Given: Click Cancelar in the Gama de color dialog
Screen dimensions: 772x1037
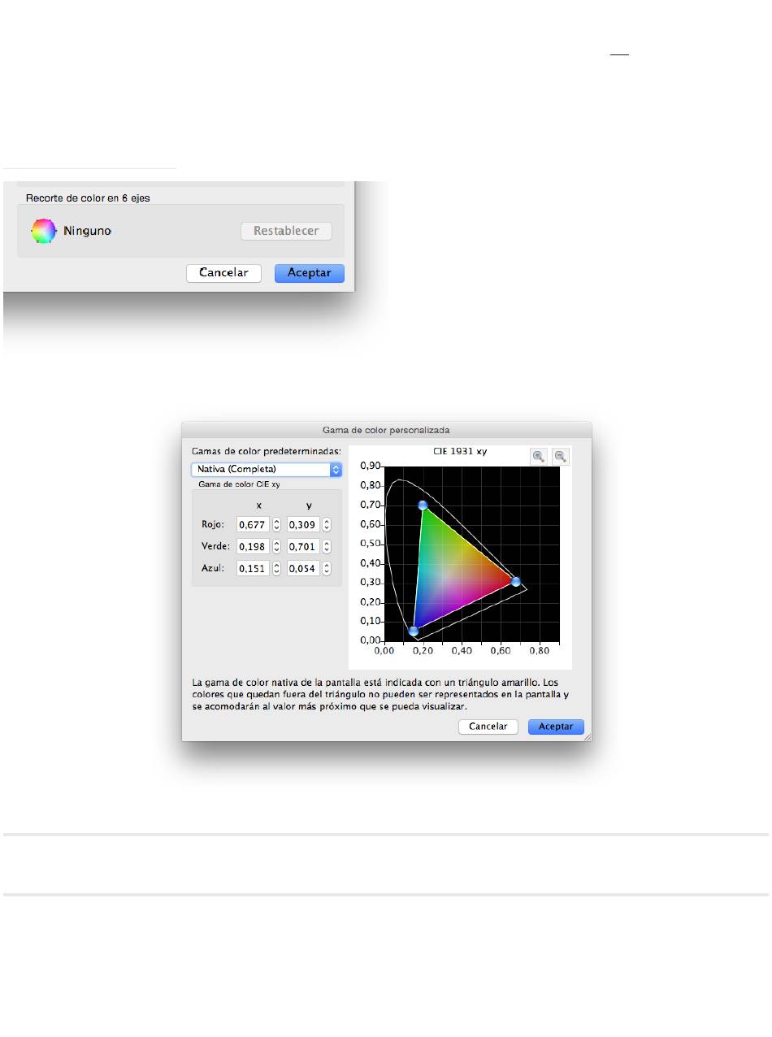Looking at the screenshot, I should point(488,727).
